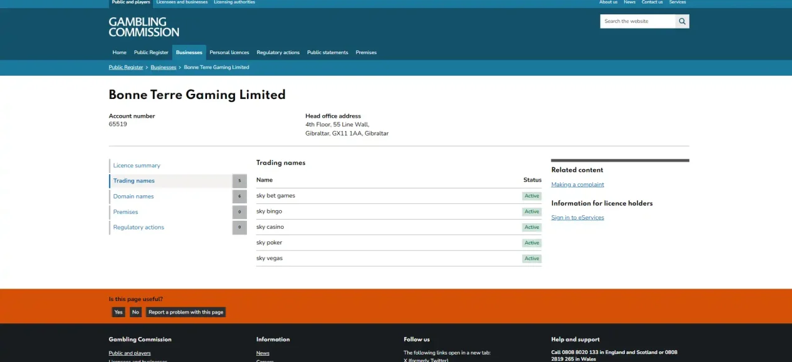The image size is (792, 362).
Task: Click Yes for page useful
Action: pyautogui.click(x=118, y=312)
